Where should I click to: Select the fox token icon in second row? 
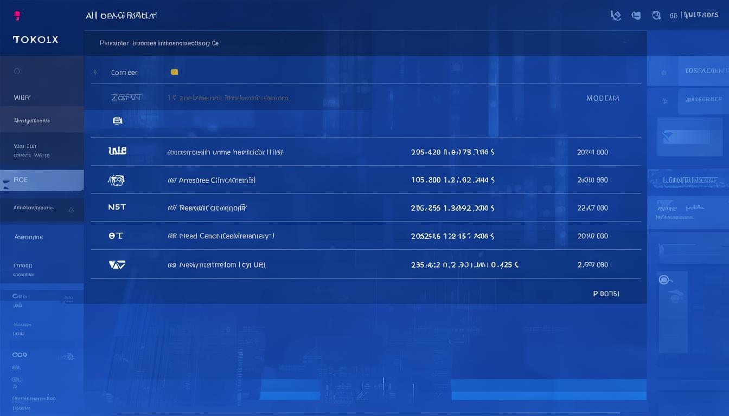(117, 180)
